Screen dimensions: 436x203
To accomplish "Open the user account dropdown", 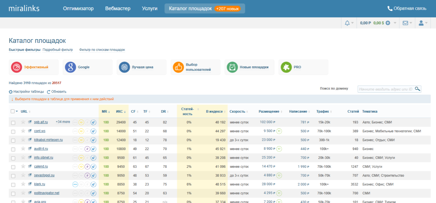I will [423, 23].
